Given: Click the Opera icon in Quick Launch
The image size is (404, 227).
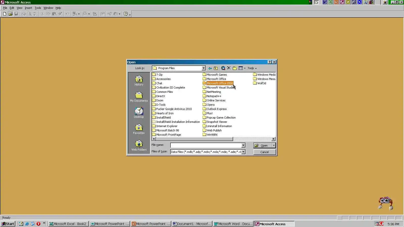Looking at the screenshot, I should [38, 224].
